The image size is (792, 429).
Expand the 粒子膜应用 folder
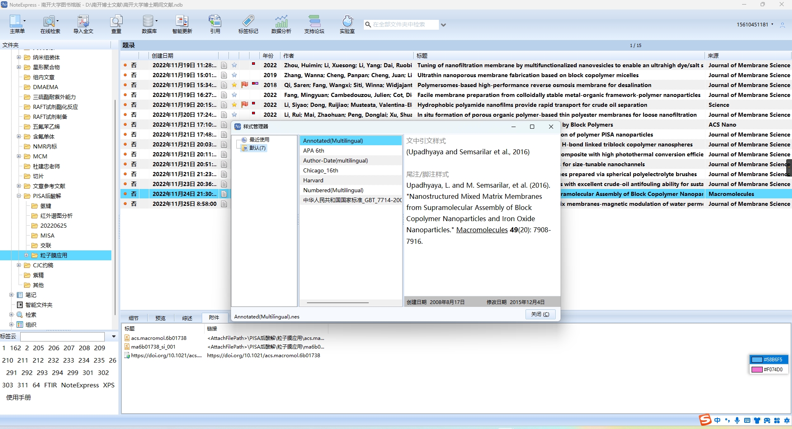click(26, 255)
